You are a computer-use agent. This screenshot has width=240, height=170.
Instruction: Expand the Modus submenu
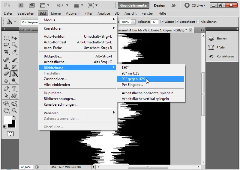78,20
